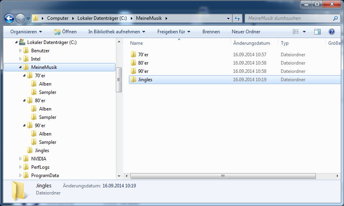This screenshot has width=344, height=206.
Task: Open the Freigeben für menu
Action: point(174,32)
